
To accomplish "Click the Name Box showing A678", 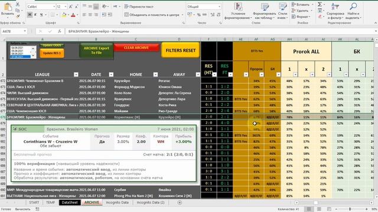I will (14, 31).
